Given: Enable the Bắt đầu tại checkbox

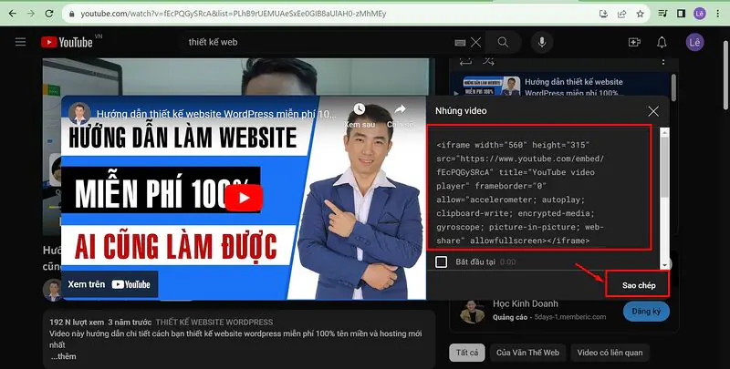Looking at the screenshot, I should pyautogui.click(x=441, y=262).
